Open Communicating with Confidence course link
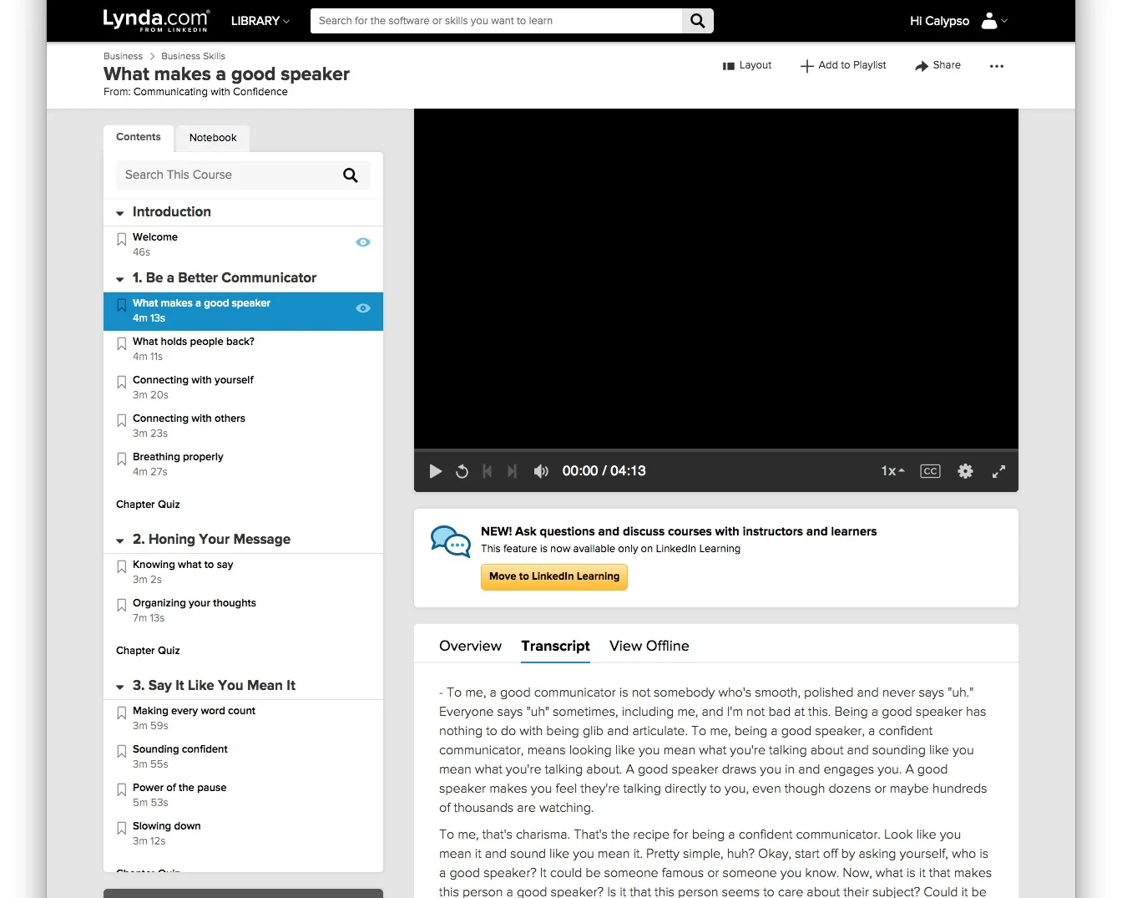The height and width of the screenshot is (898, 1122). pos(210,92)
